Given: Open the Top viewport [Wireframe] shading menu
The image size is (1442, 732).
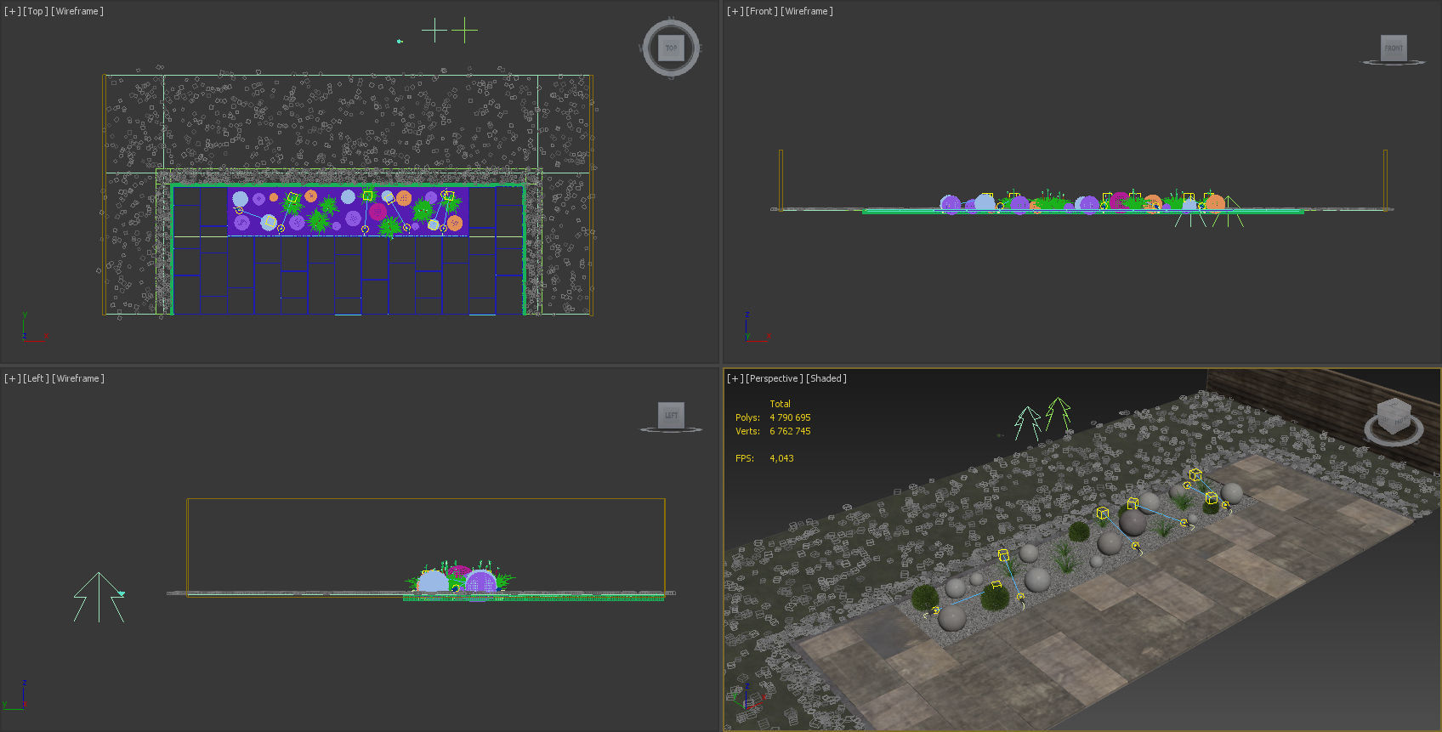Looking at the screenshot, I should pos(77,11).
